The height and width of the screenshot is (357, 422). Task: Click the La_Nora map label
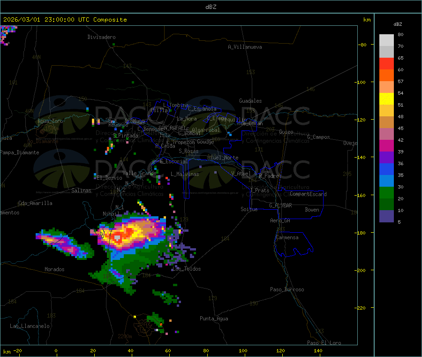(x=187, y=119)
